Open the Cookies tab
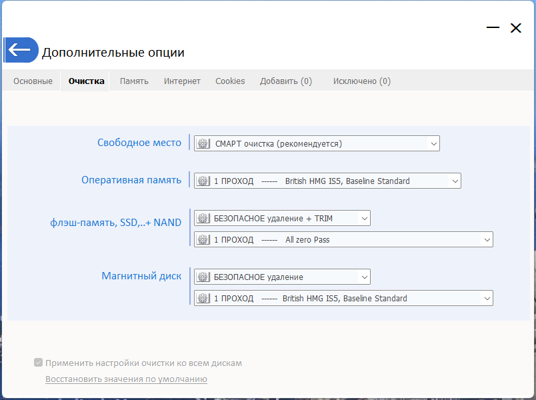536x400 pixels. pos(230,81)
